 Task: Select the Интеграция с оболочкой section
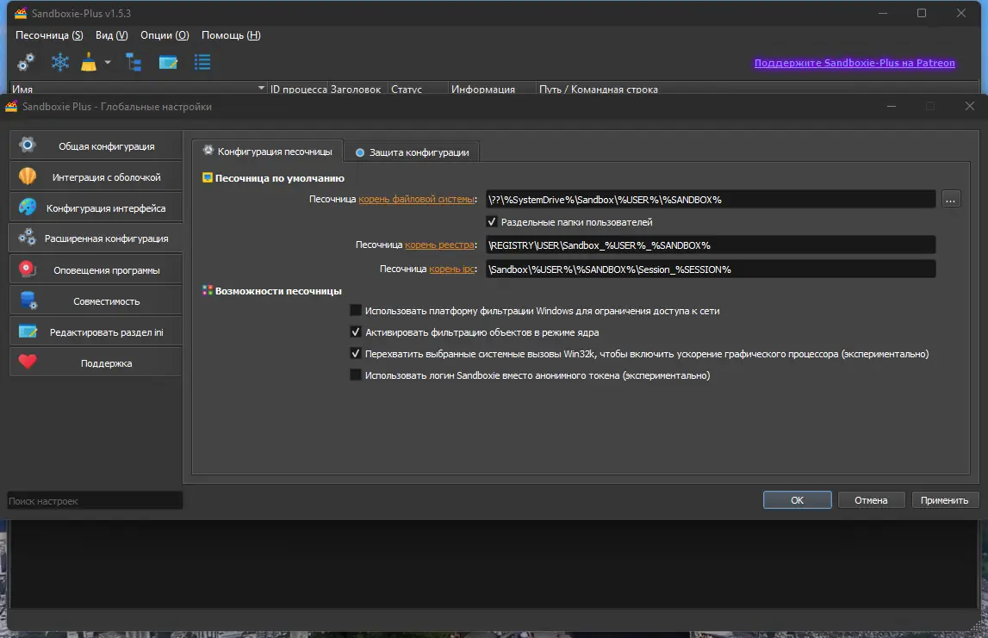(96, 177)
